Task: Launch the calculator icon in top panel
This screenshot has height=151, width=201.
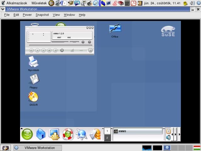Action: pos(127,3)
